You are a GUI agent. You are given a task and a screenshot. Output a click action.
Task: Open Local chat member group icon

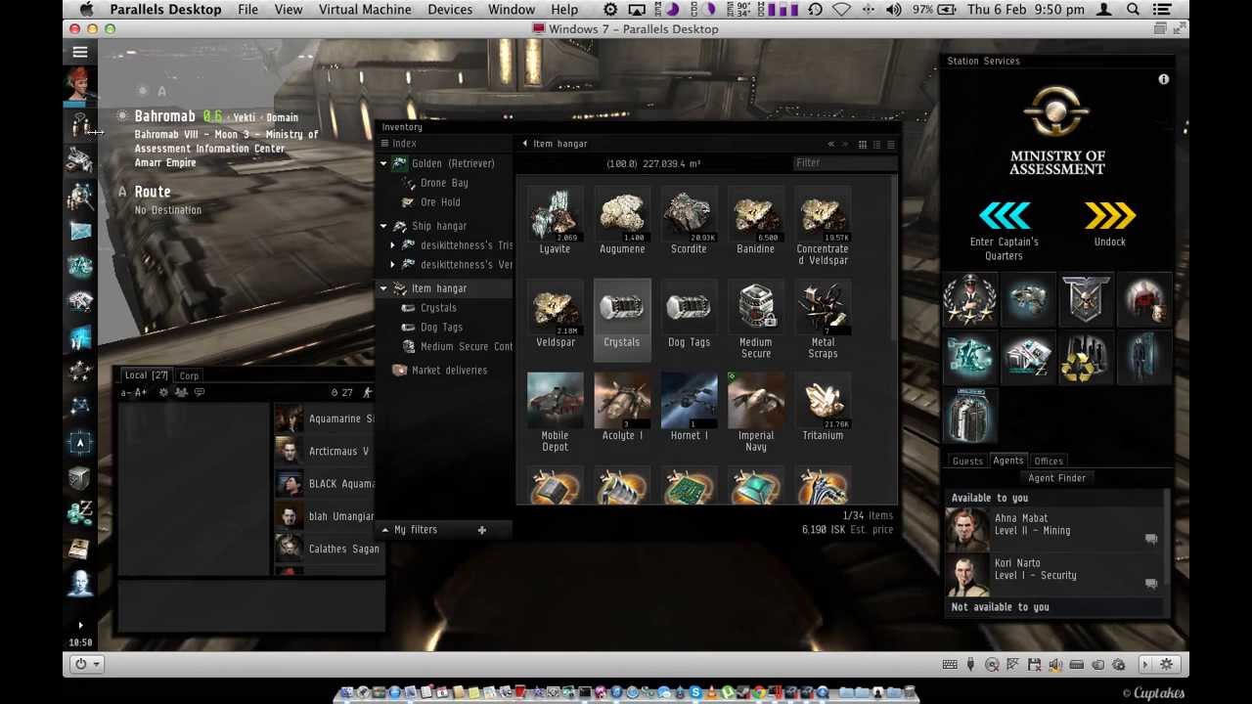pos(181,392)
